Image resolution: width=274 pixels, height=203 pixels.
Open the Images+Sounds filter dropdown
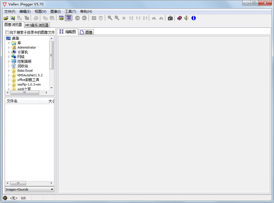52,189
